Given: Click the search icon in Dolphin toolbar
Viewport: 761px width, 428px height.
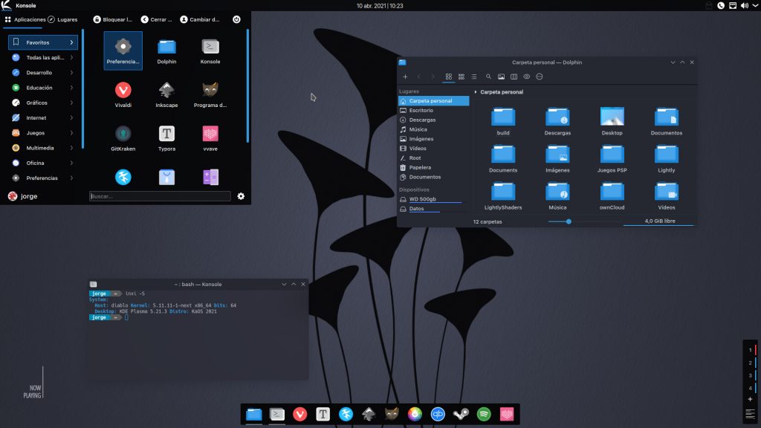Looking at the screenshot, I should pyautogui.click(x=488, y=77).
